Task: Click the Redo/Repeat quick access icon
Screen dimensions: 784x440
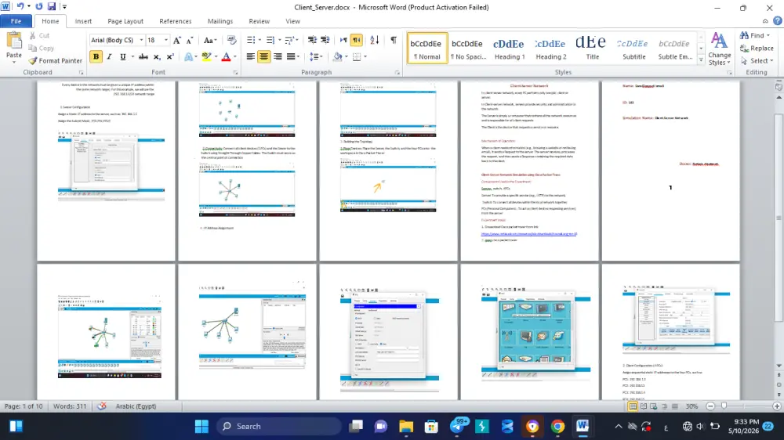Action: 39,6
